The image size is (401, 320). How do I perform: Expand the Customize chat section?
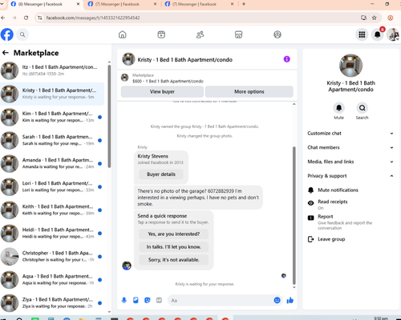[350, 134]
